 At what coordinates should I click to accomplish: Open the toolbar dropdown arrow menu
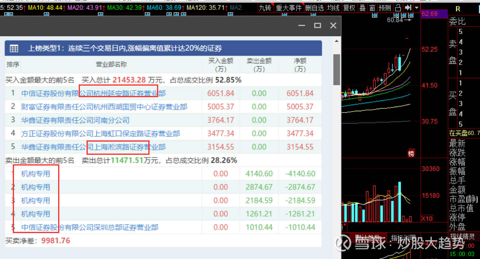[417, 8]
